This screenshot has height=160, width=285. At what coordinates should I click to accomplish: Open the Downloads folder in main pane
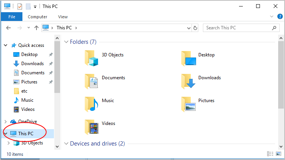point(188,81)
